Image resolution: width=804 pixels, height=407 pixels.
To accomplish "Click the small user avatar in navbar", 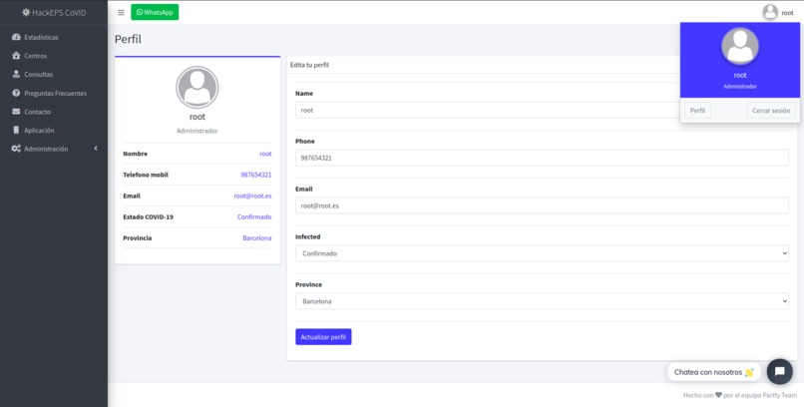I will pyautogui.click(x=770, y=12).
